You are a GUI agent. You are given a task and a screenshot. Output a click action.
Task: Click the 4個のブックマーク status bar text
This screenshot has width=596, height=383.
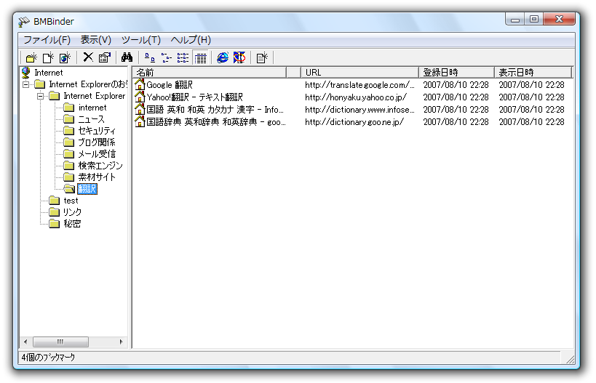click(x=48, y=357)
